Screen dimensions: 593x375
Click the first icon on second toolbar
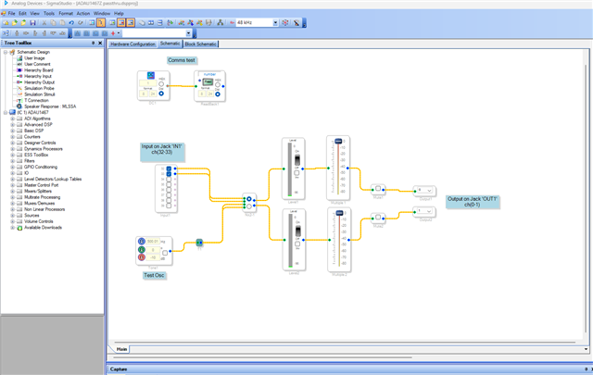6,33
